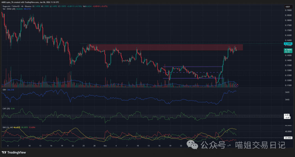
Task: Click the 20.0000 DMI axis label
Action: 288,138
